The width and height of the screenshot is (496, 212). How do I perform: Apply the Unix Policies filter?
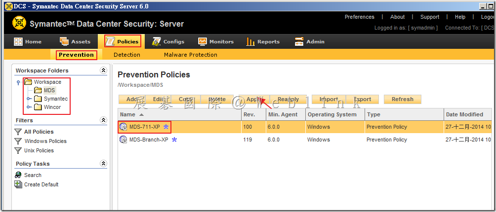(39, 150)
